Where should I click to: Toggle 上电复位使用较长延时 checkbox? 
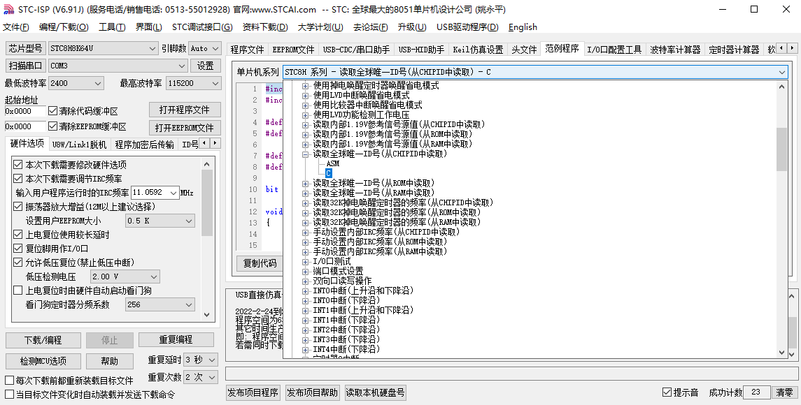[x=18, y=235]
